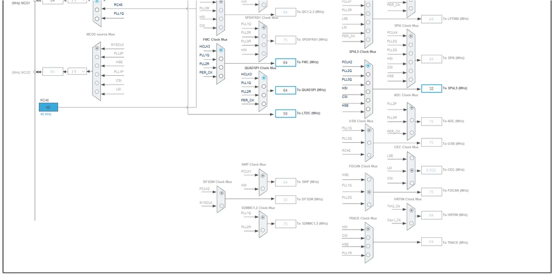Choose PLL2R in the QUADSPI Clock Mux
The height and width of the screenshot is (275, 553).
263,95
